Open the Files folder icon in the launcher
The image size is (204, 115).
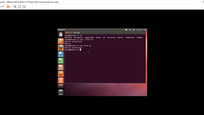pyautogui.click(x=61, y=41)
